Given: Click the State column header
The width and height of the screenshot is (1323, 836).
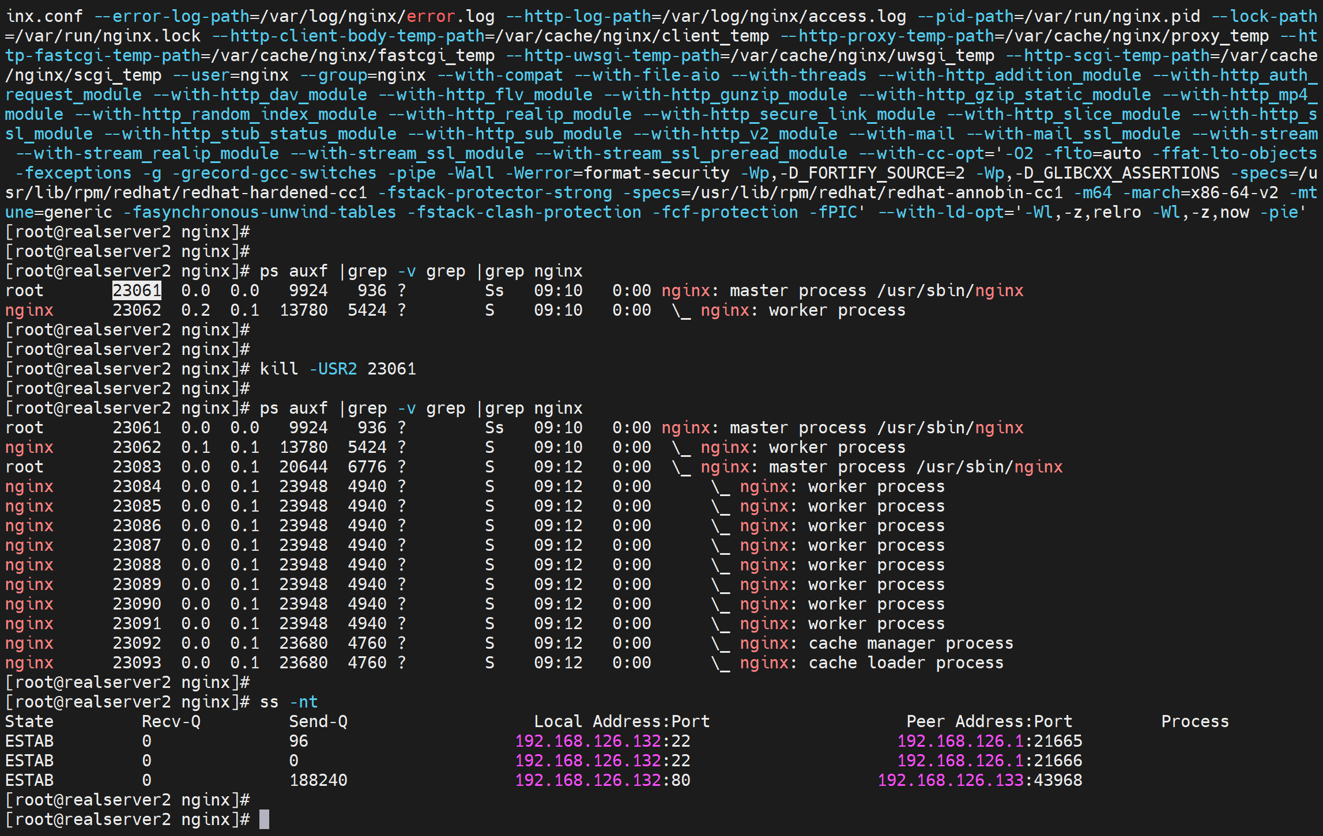Looking at the screenshot, I should pos(29,721).
